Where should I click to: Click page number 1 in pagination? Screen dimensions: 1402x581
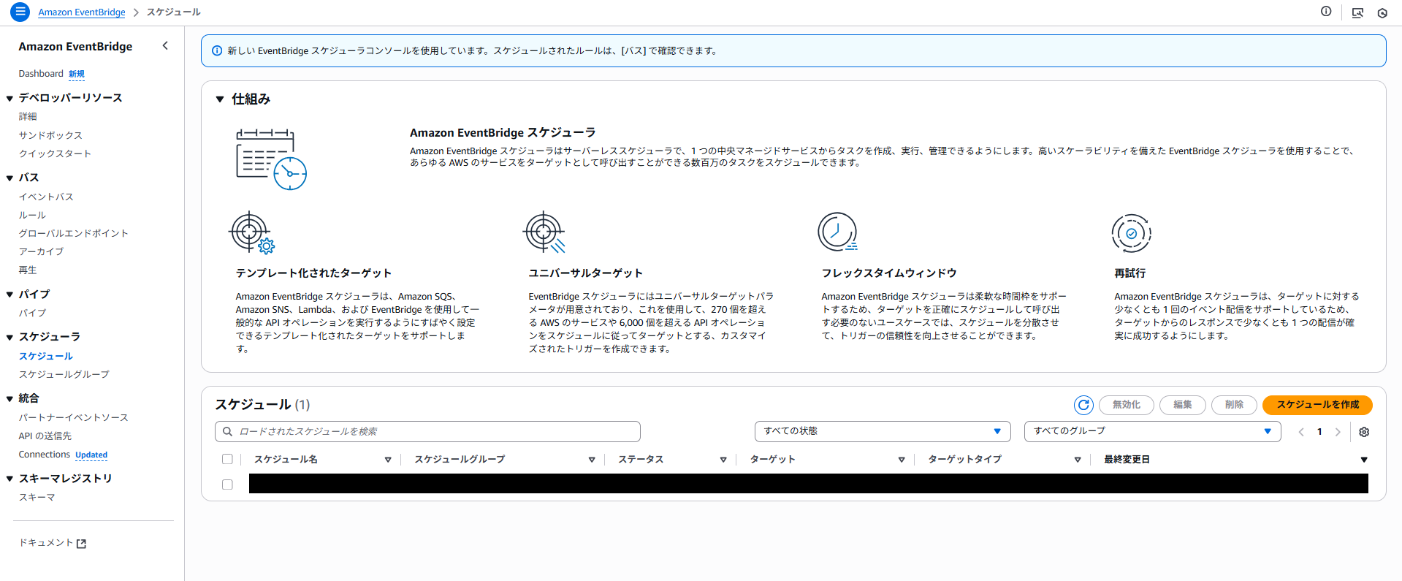(1319, 432)
